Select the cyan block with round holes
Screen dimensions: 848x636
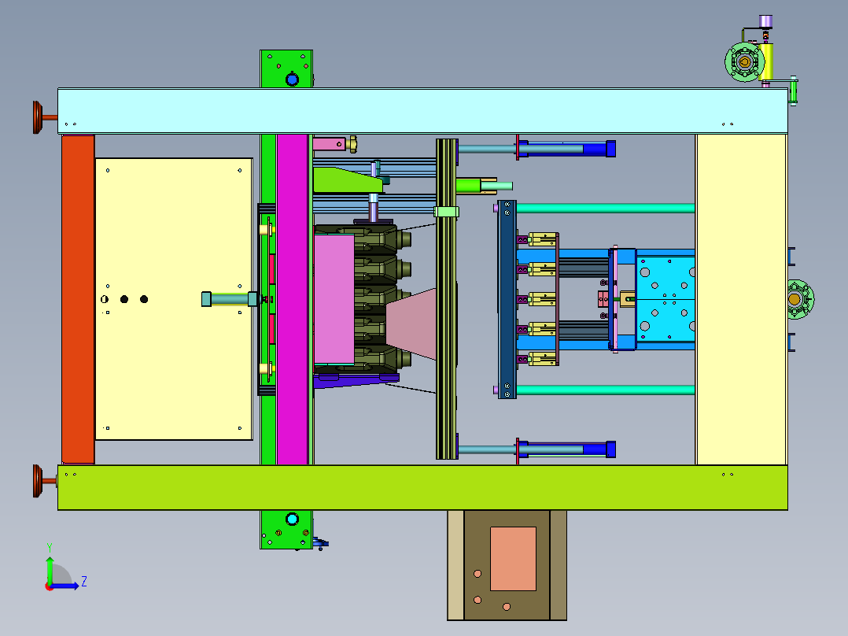point(665,299)
